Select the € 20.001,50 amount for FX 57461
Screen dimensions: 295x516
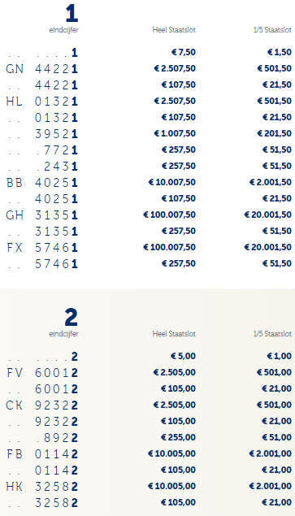pyautogui.click(x=267, y=247)
